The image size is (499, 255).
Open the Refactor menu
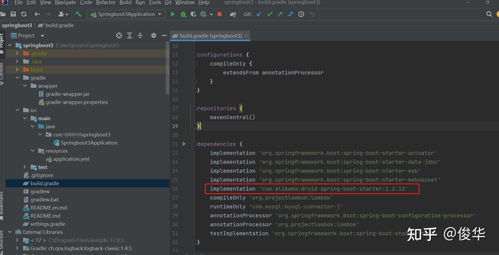(x=106, y=3)
